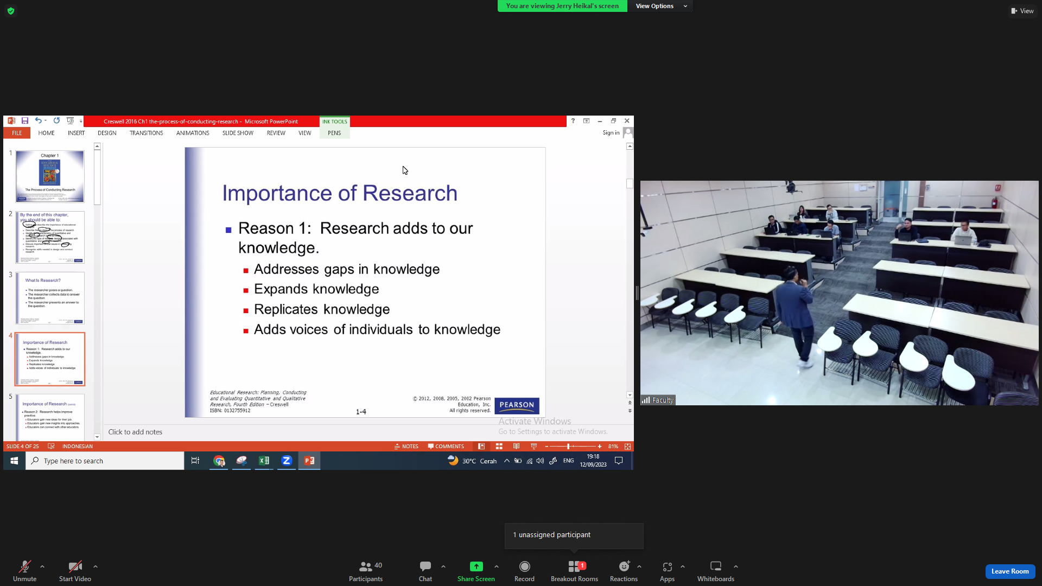Image resolution: width=1042 pixels, height=586 pixels.
Task: Click PowerPoint icon in shared taskbar
Action: tap(309, 461)
